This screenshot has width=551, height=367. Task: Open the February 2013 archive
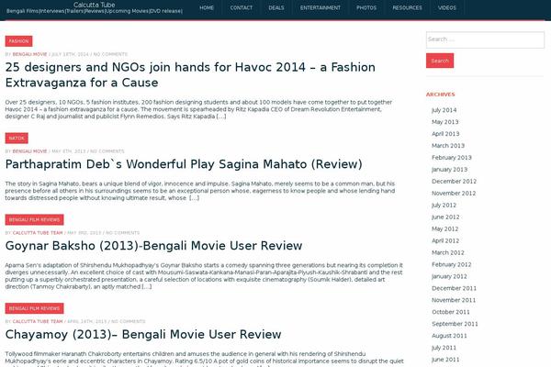tap(452, 158)
